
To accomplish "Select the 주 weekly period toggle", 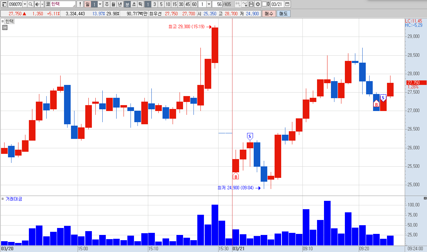I will (106, 4).
